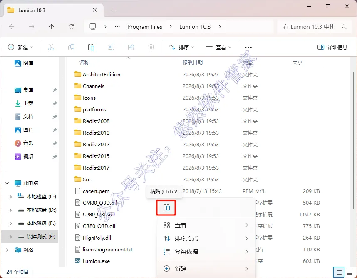Click the share icon in the toolbar

[131, 47]
